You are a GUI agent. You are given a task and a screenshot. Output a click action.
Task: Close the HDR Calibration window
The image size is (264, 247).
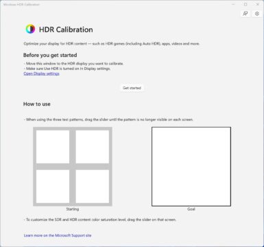click(257, 4)
